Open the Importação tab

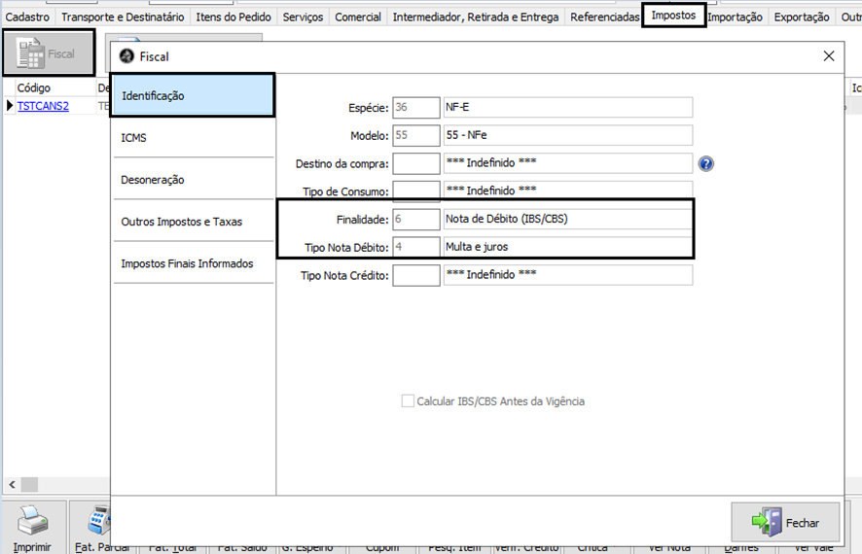pyautogui.click(x=735, y=17)
